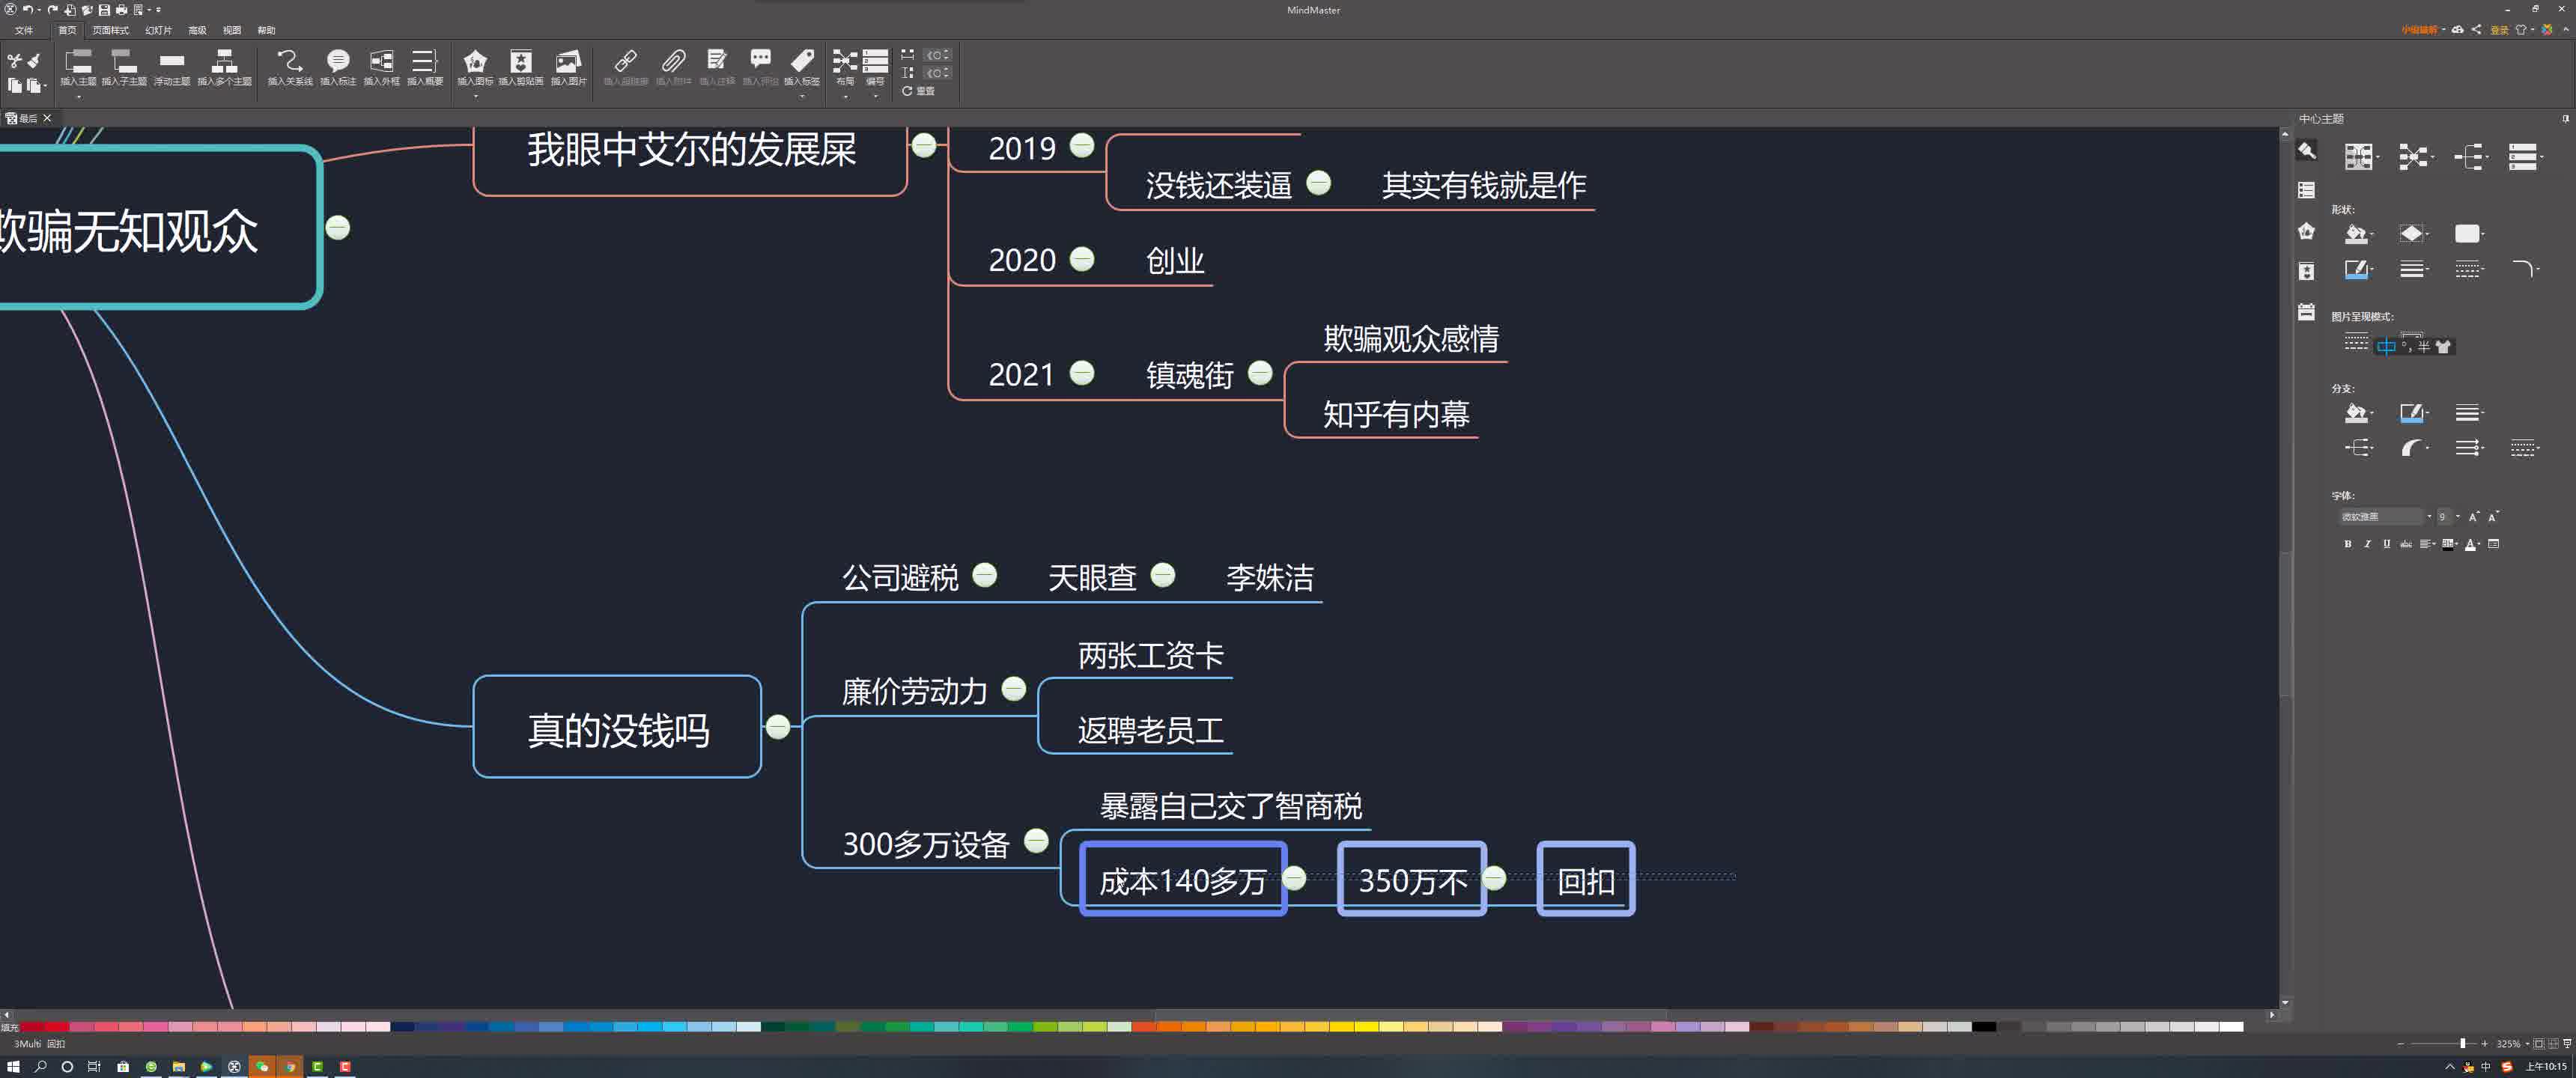Click the Undo arrow in quick access bar
Screen dimensions: 2576x1078
(x=28, y=9)
